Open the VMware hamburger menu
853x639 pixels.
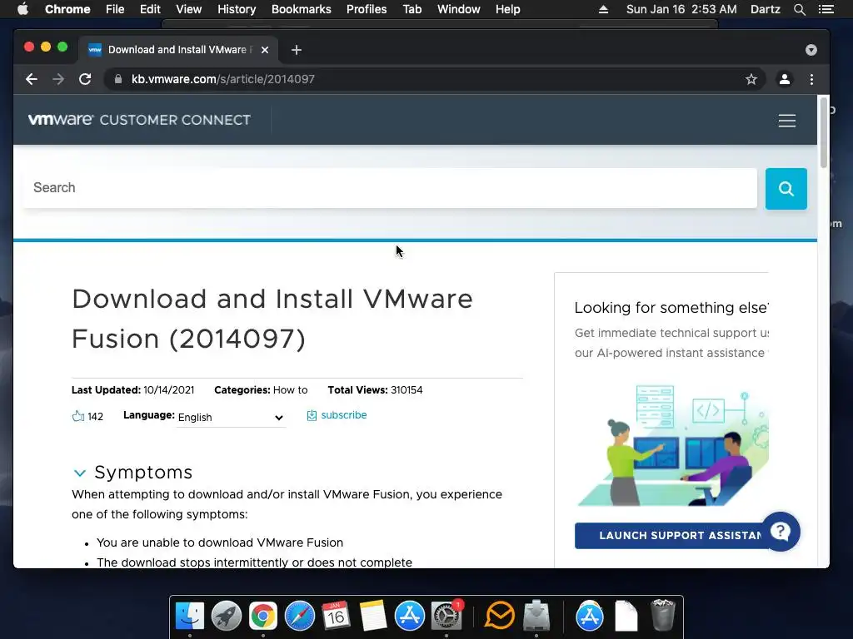pyautogui.click(x=786, y=120)
